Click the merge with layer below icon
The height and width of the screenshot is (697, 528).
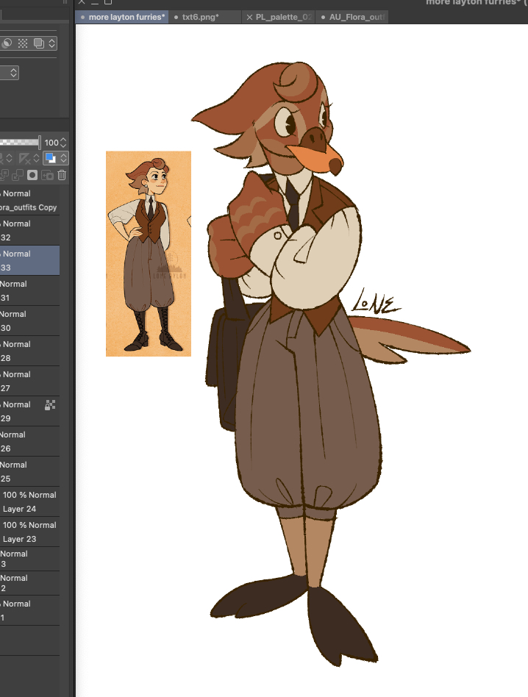[x=18, y=175]
